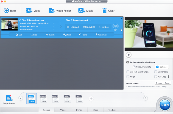
Task: Remove Pixel 3 Recensione item from list
Action: click(x=121, y=18)
